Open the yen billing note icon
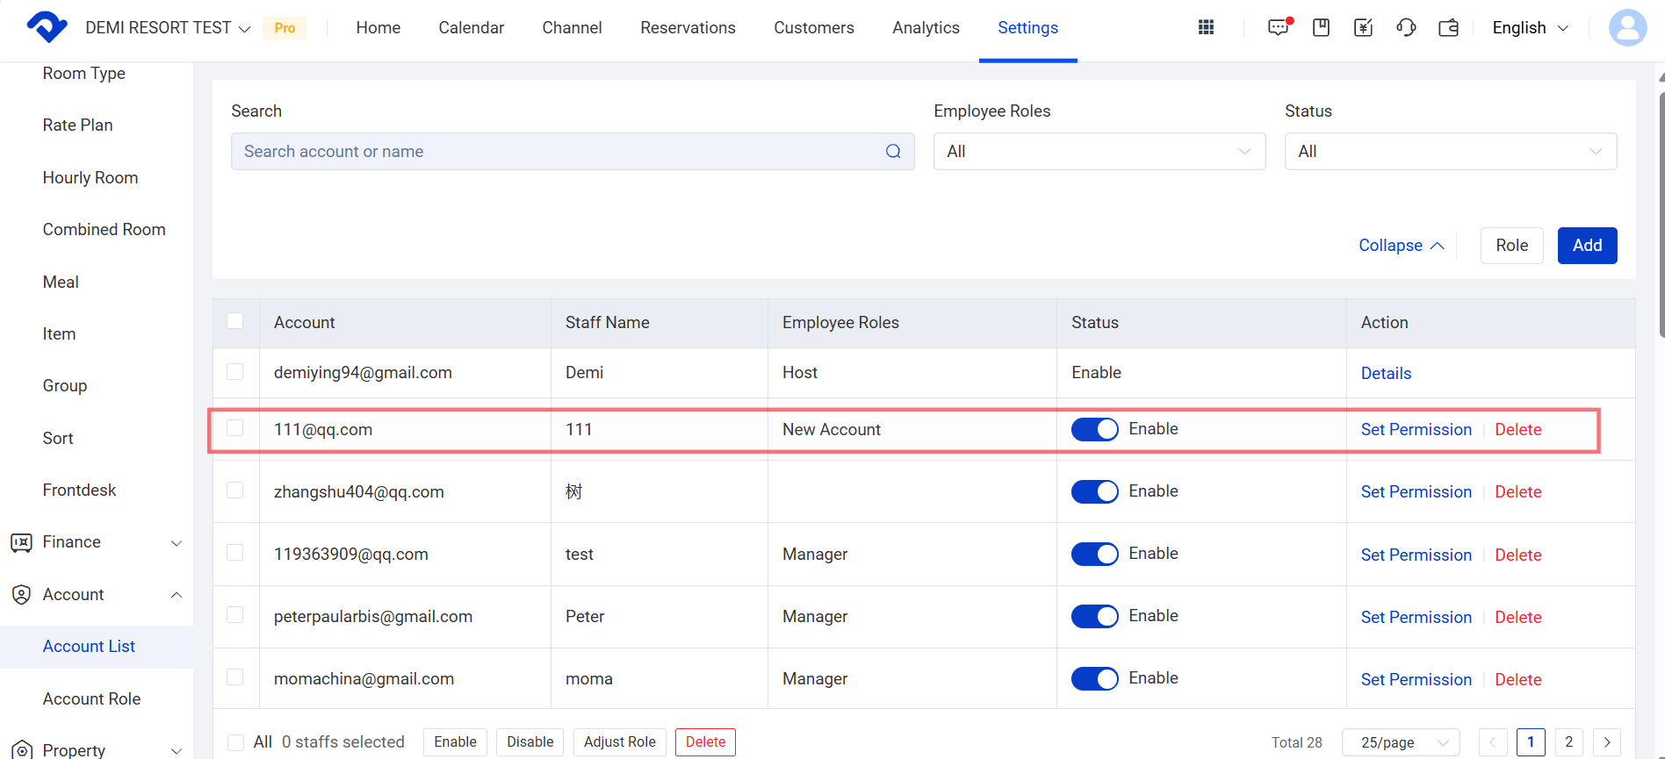1665x759 pixels. (x=1363, y=28)
